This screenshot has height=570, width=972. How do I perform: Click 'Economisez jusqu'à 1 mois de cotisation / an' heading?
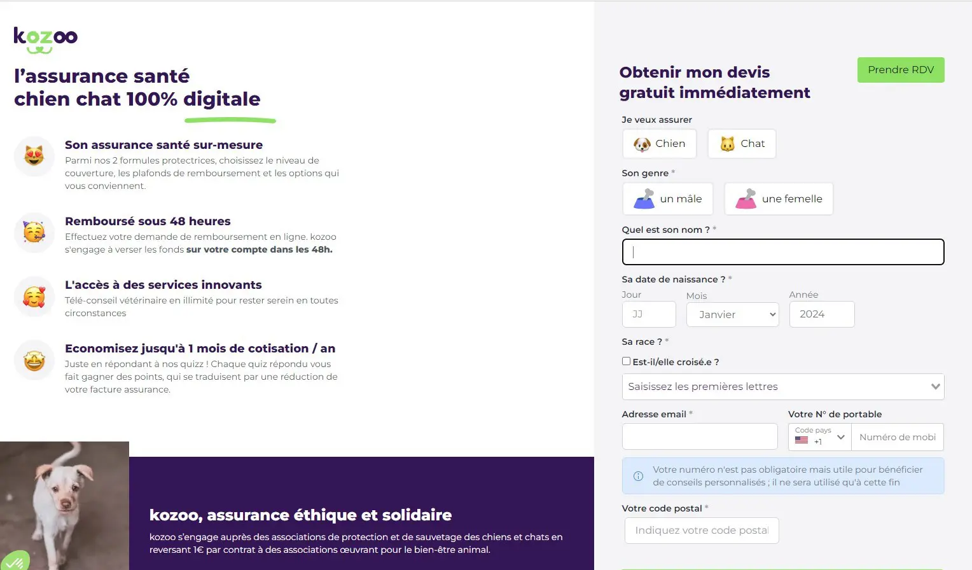(200, 349)
